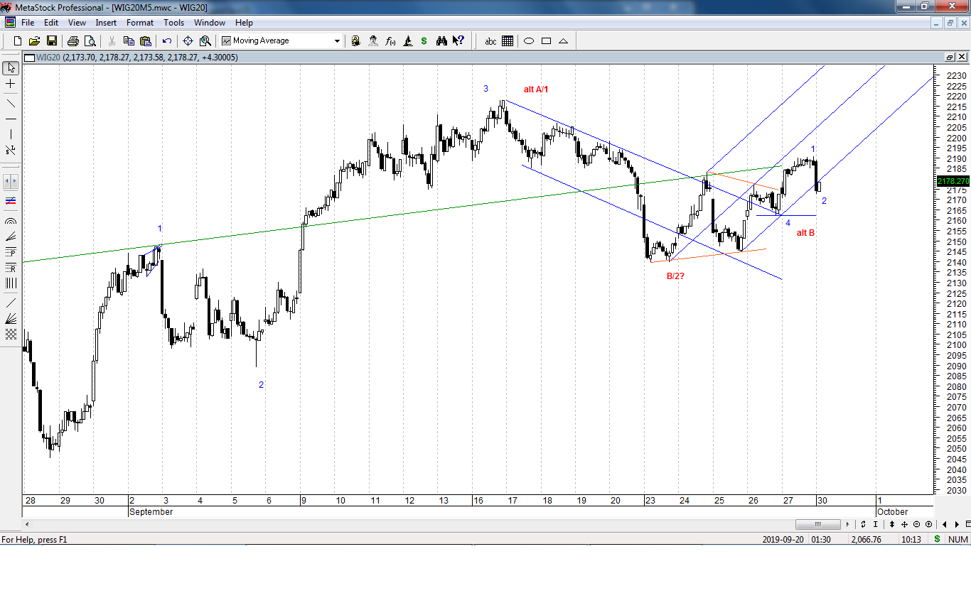Image resolution: width=971 pixels, height=598 pixels.
Task: Open the File menu
Action: pos(28,23)
